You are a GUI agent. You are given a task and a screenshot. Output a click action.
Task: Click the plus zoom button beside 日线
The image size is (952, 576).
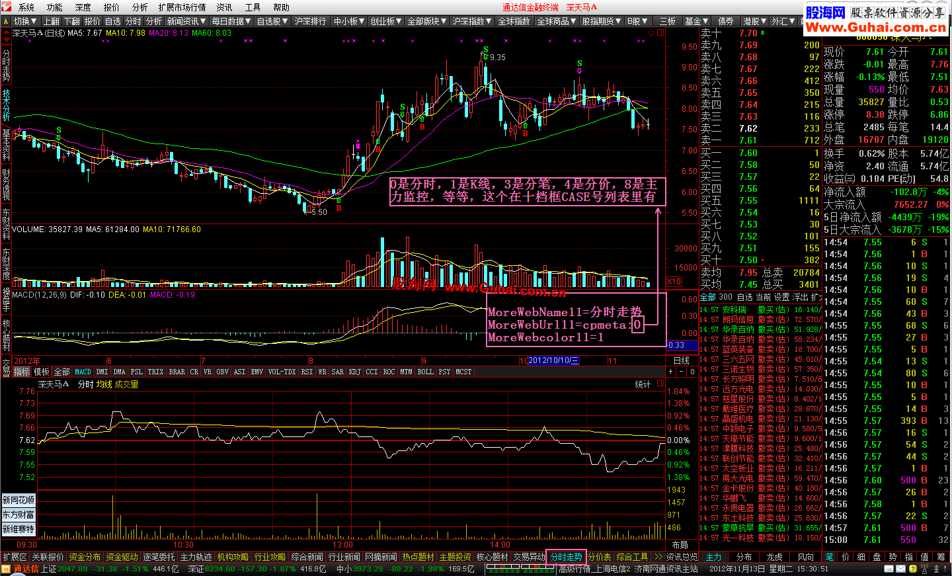point(671,372)
